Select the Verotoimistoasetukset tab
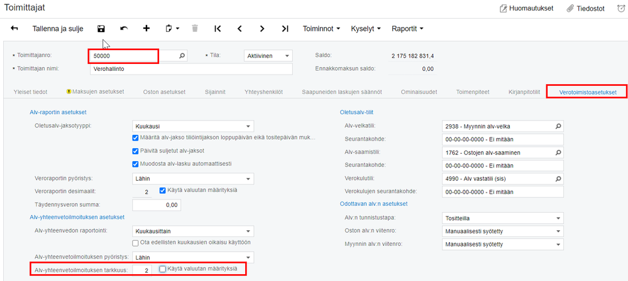Screen dimensions: 628x281 click(588, 92)
